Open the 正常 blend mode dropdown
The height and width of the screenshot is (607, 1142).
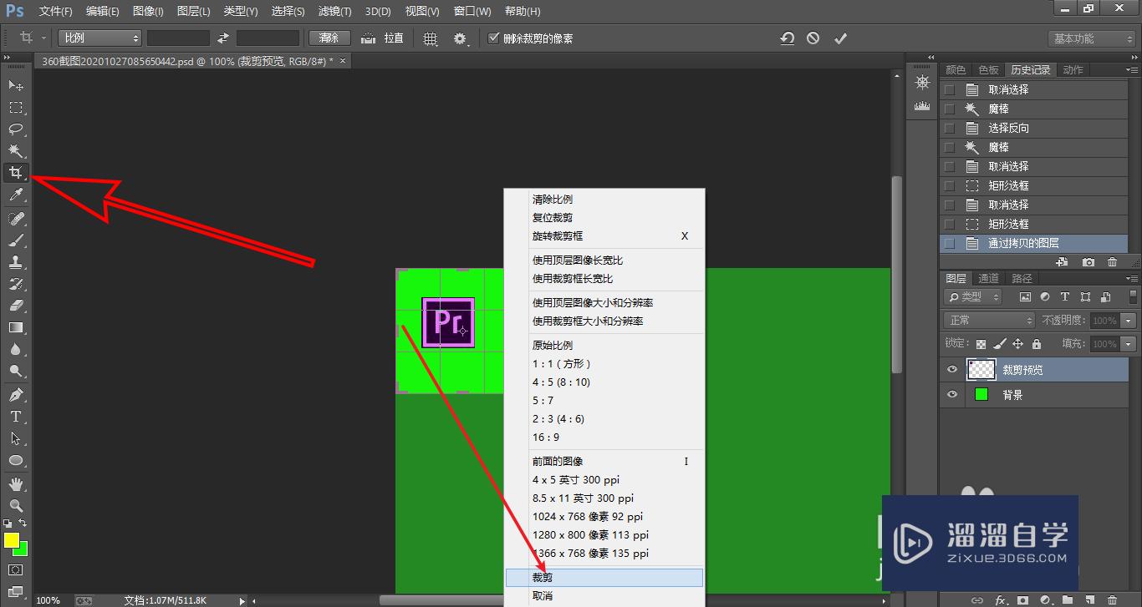989,321
